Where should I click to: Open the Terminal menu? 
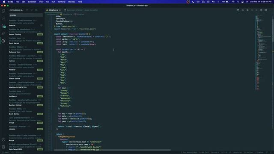click(x=62, y=2)
